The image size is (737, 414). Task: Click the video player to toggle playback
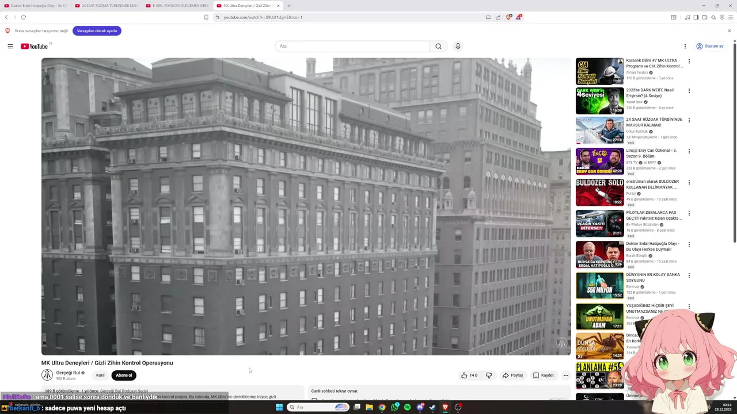(x=306, y=206)
